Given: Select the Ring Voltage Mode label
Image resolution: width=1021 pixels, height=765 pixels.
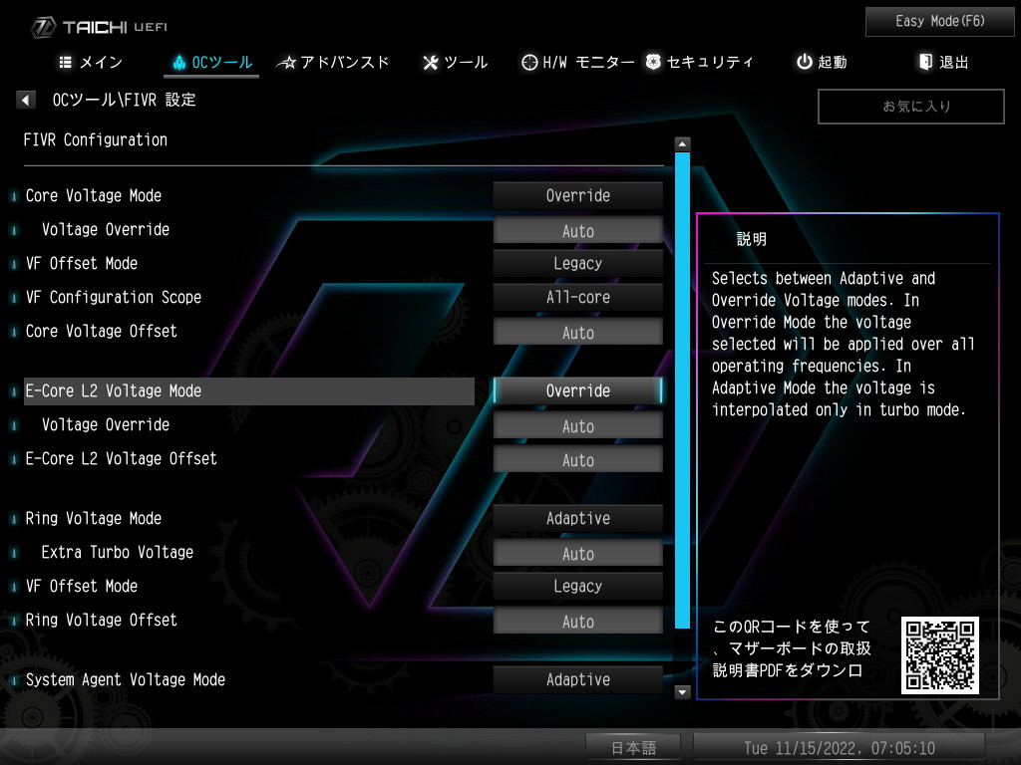Looking at the screenshot, I should tap(94, 518).
